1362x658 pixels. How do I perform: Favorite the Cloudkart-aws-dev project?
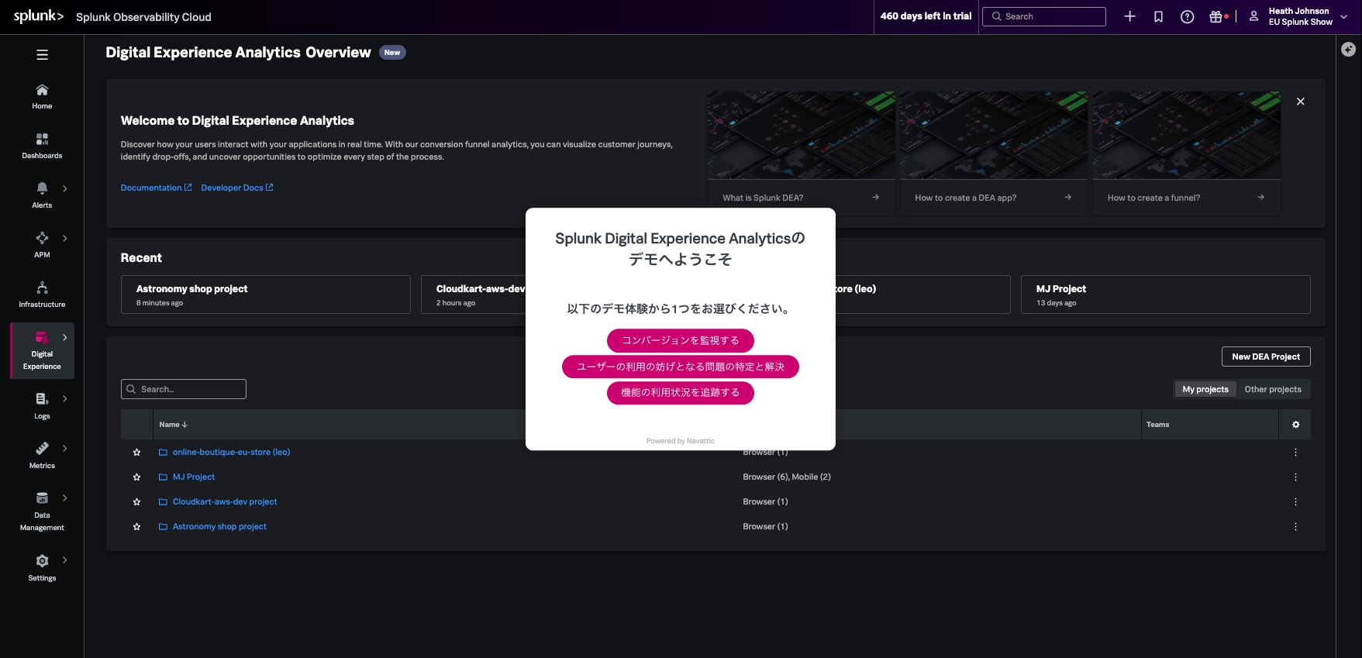136,502
